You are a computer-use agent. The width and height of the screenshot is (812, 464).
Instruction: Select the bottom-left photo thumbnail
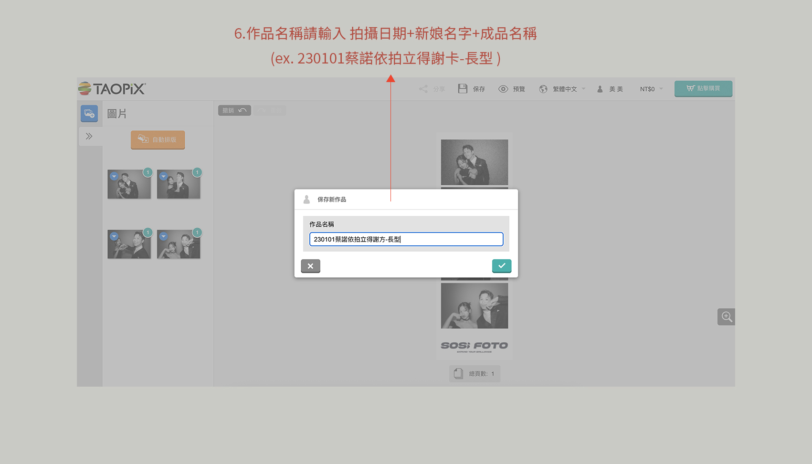(x=129, y=245)
